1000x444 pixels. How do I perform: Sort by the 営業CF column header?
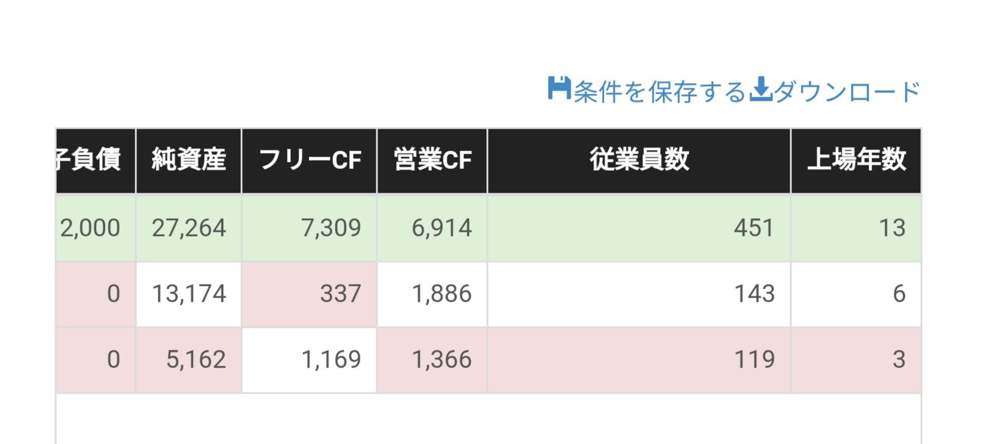point(432,161)
